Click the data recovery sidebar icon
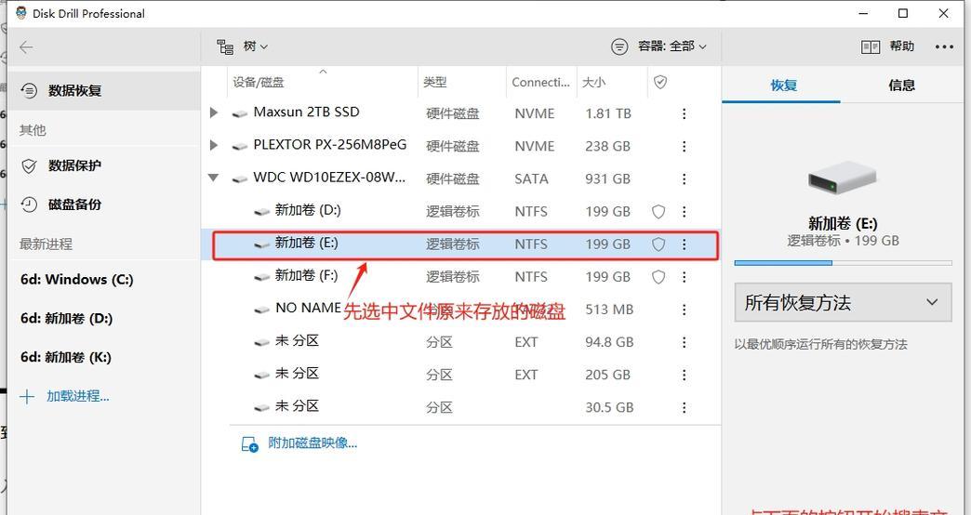The width and height of the screenshot is (971, 515). pyautogui.click(x=29, y=91)
